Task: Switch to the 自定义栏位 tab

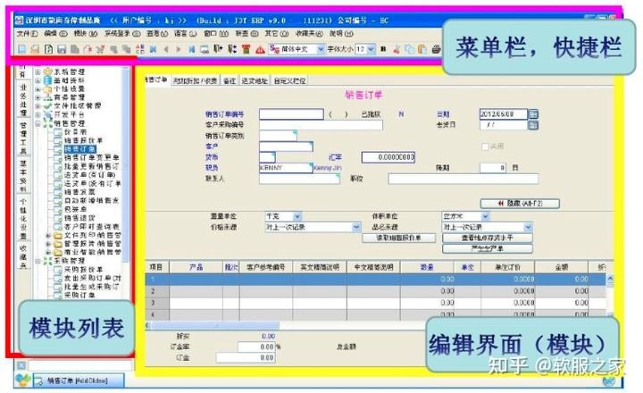Action: (x=289, y=80)
